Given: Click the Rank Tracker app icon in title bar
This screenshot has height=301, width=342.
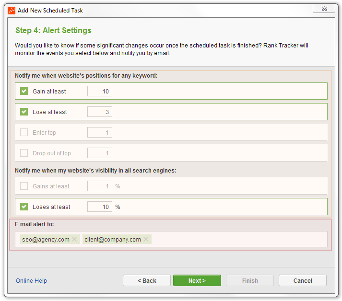Looking at the screenshot, I should tap(12, 10).
